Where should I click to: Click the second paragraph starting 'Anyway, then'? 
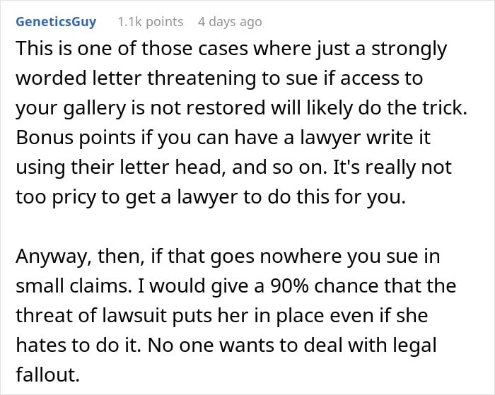236,315
